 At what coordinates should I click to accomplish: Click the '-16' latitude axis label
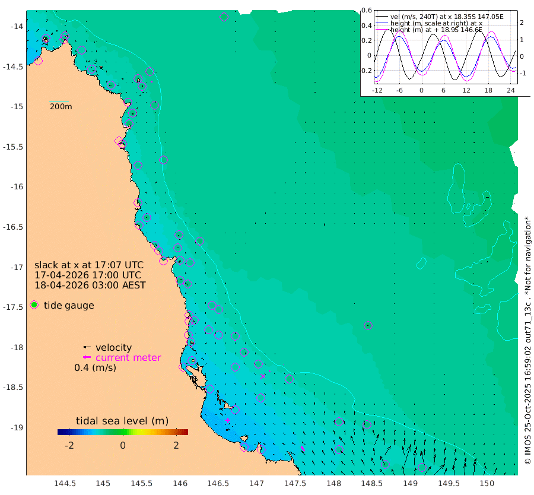[x=17, y=187]
